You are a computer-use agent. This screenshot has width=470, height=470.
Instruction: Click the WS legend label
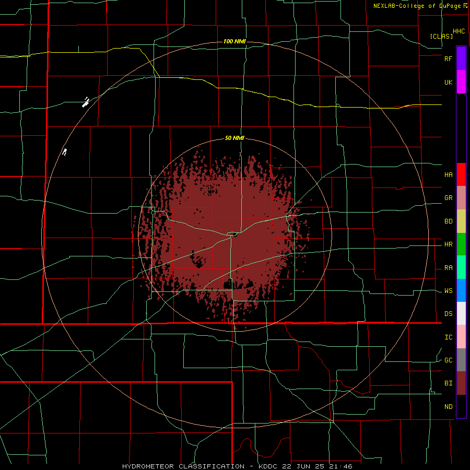point(448,291)
